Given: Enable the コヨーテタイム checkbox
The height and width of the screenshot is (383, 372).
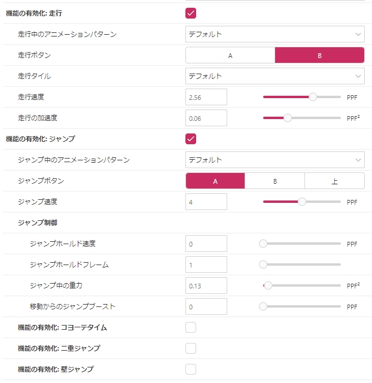Looking at the screenshot, I should [191, 327].
